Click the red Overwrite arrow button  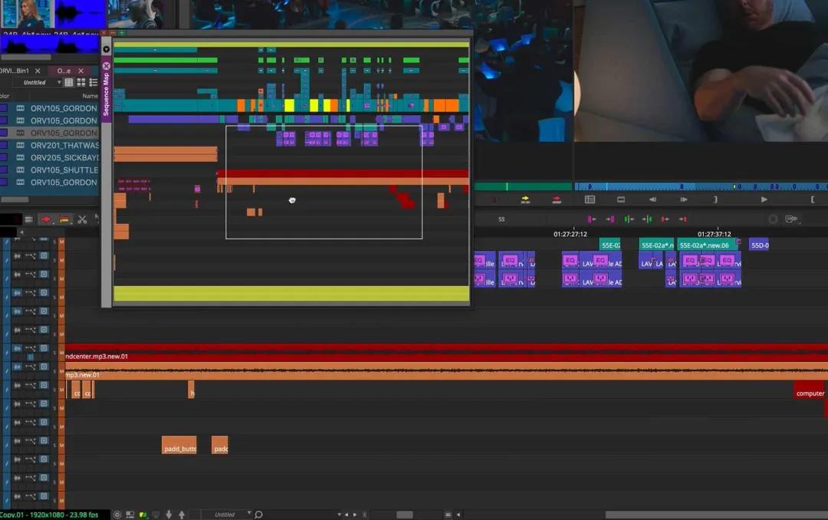pos(557,199)
